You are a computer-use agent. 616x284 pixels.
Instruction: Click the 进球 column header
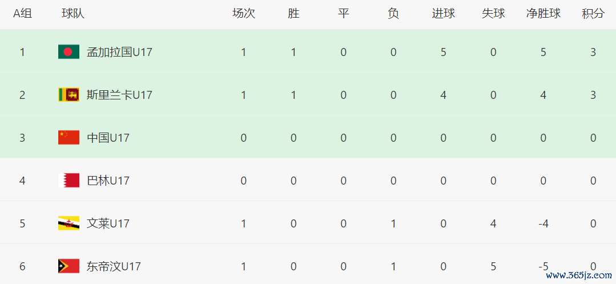pyautogui.click(x=444, y=14)
